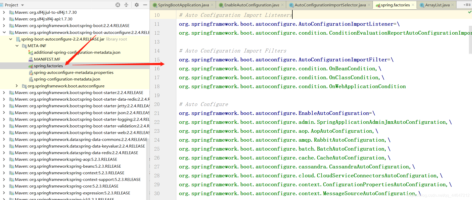This screenshot has height=200, width=472.
Task: Close the ArrayList.java tab
Action: click(453, 5)
